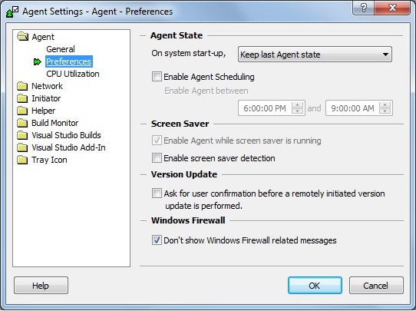Click the OK button
Viewport: 416px width, 311px height.
pos(315,286)
